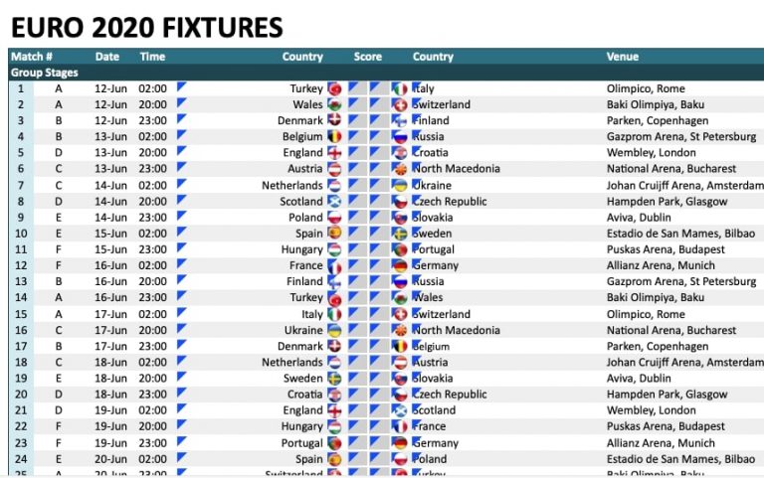Viewport: 764px width, 478px height.
Task: Click the Wales dragon flag in match 2
Action: [334, 104]
